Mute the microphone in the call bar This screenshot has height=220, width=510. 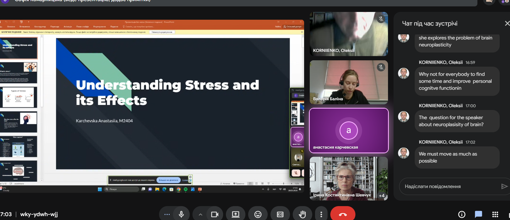[181, 214]
